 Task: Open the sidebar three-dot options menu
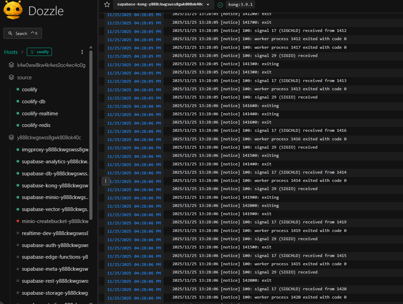pyautogui.click(x=82, y=52)
